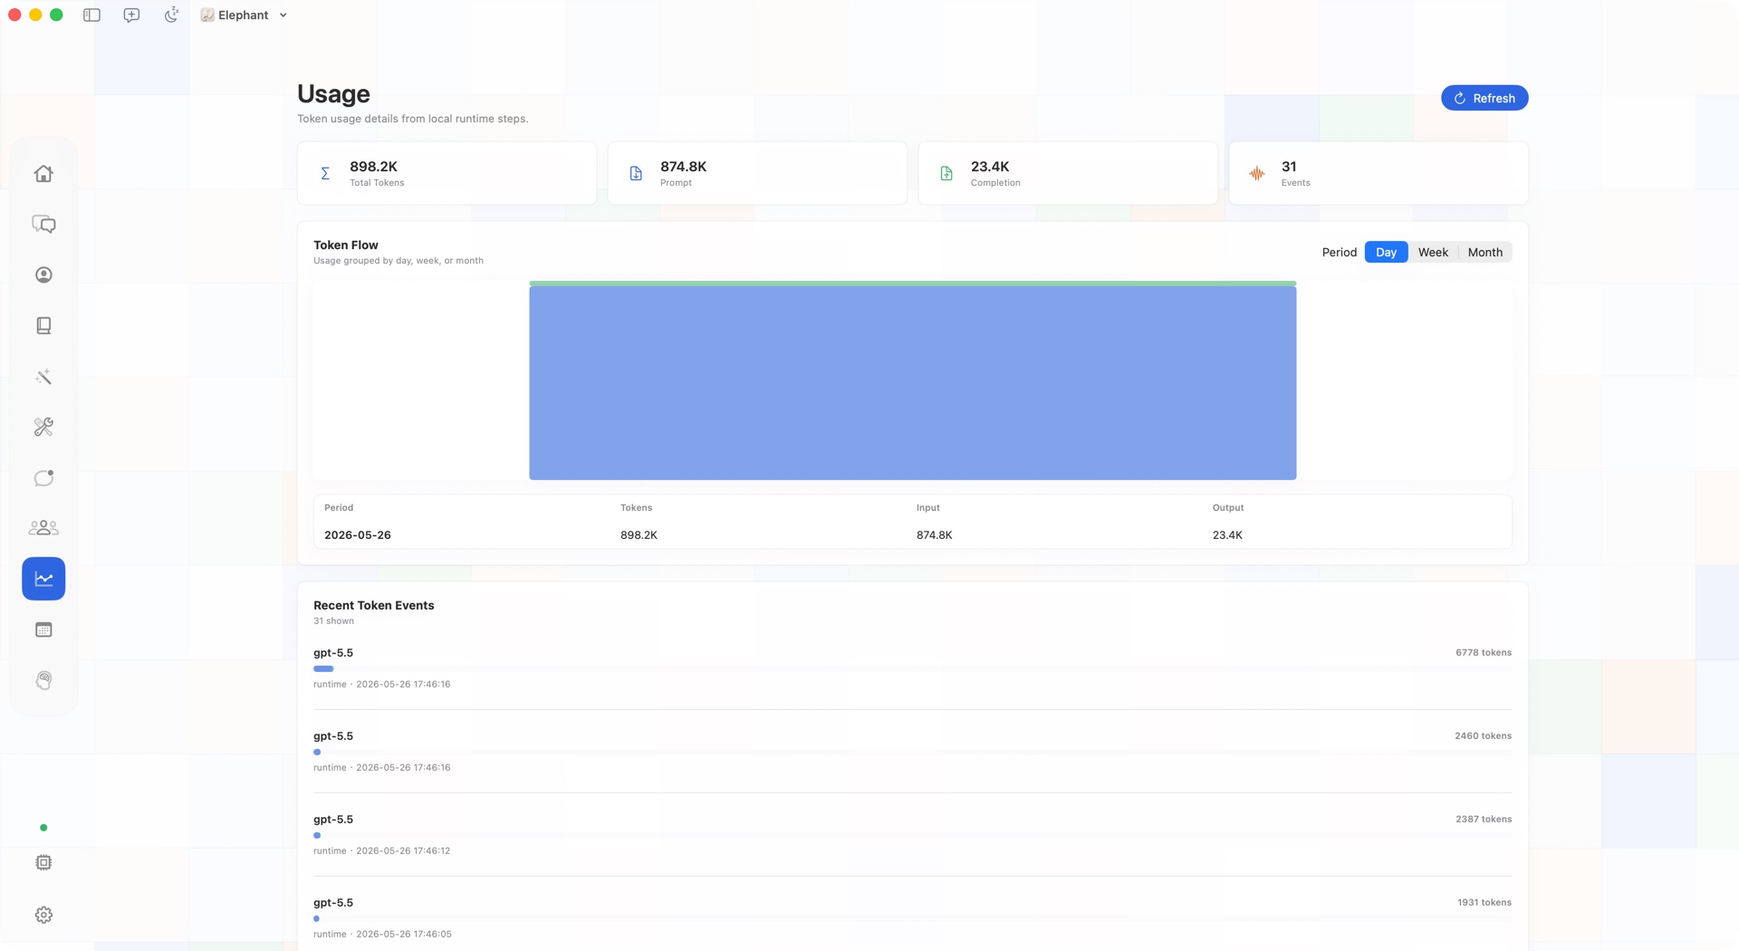Screen dimensions: 1739x951
Task: Open the magic wand icon in sidebar
Action: coord(43,376)
